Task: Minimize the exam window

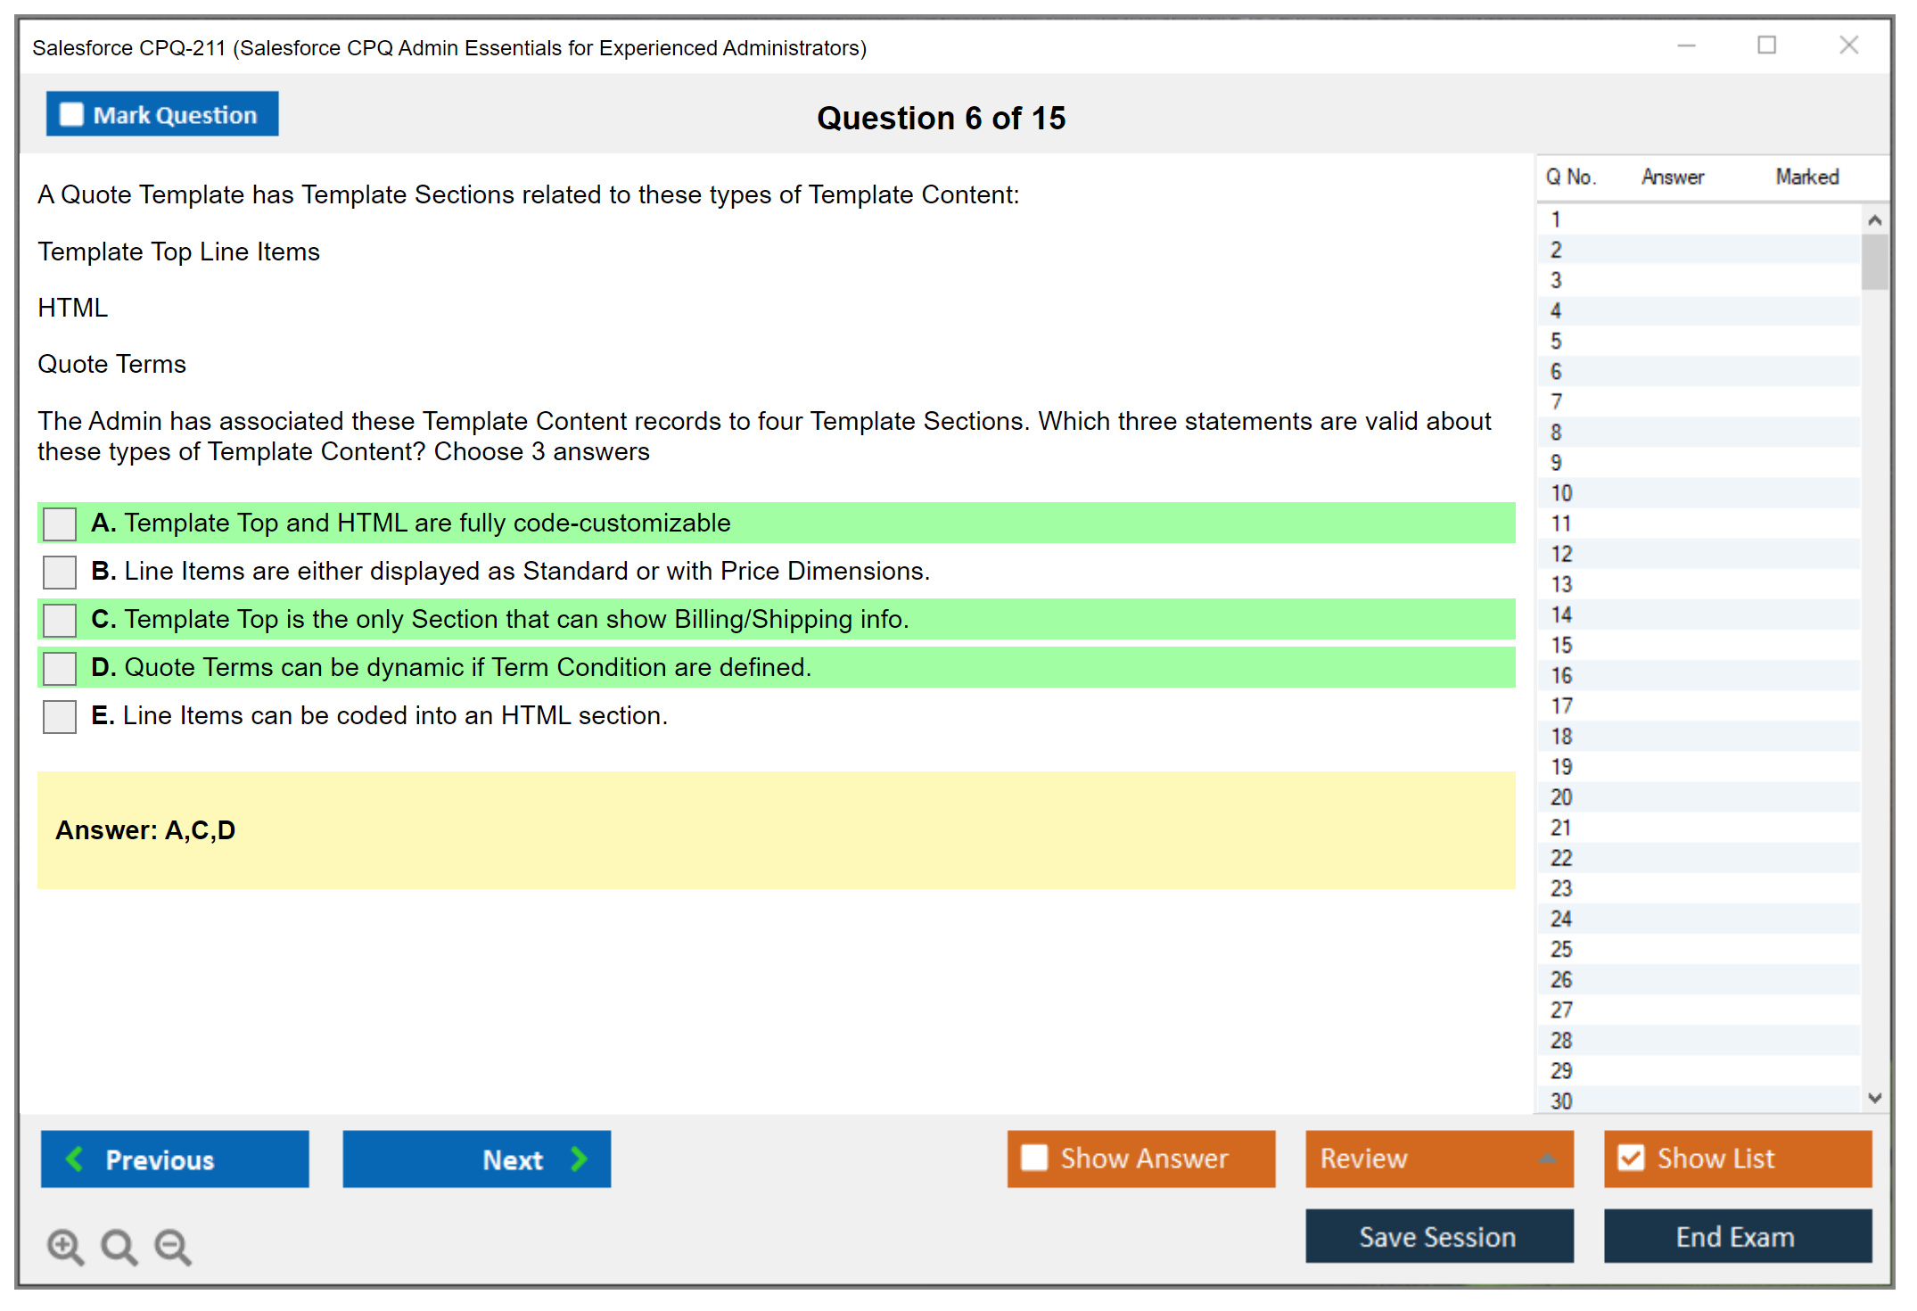Action: click(x=1686, y=45)
